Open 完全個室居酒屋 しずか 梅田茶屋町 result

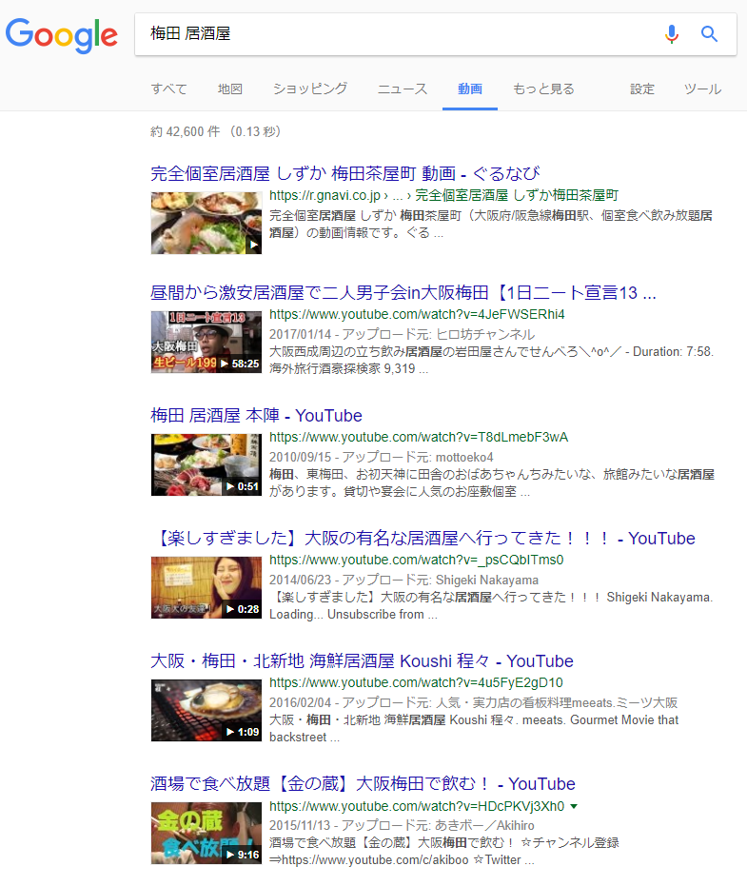[345, 173]
